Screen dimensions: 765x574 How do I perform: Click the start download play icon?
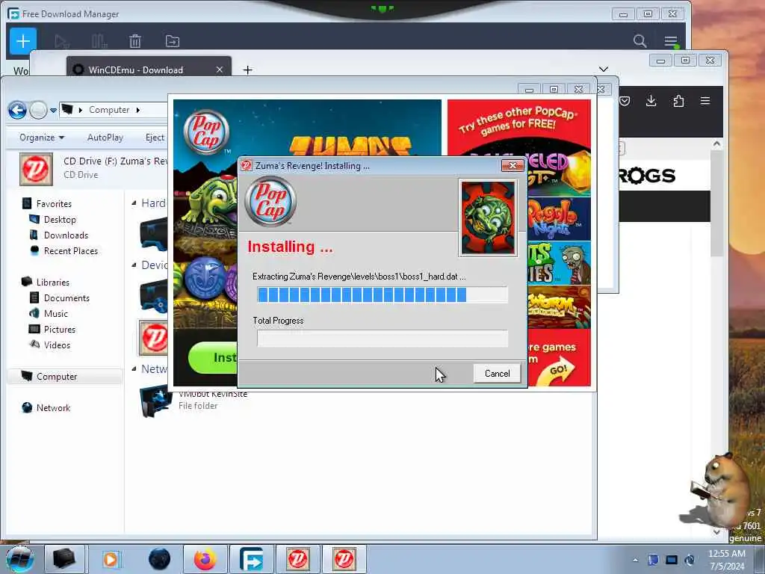[61, 42]
